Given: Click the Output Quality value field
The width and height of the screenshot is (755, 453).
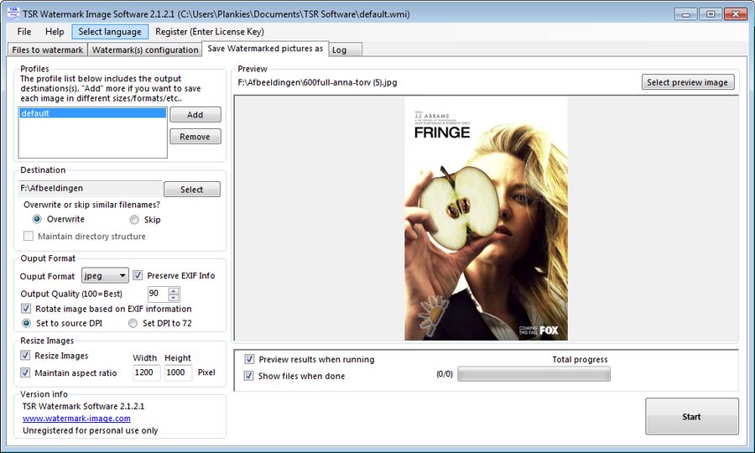Looking at the screenshot, I should (158, 293).
